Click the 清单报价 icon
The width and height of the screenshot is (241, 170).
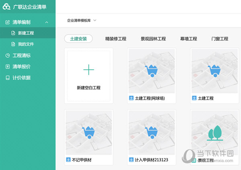[x=8, y=66]
